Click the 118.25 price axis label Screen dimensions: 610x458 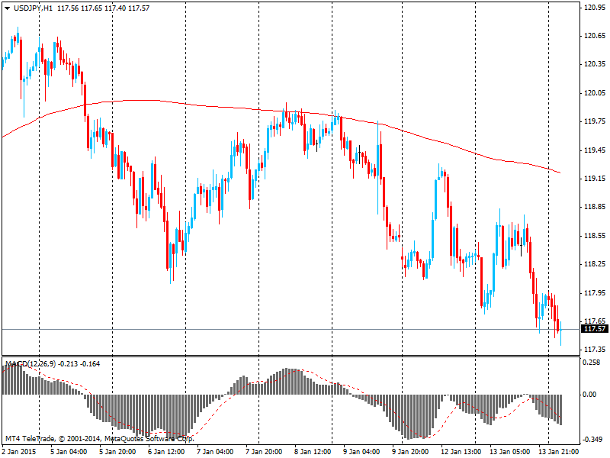[x=594, y=264]
